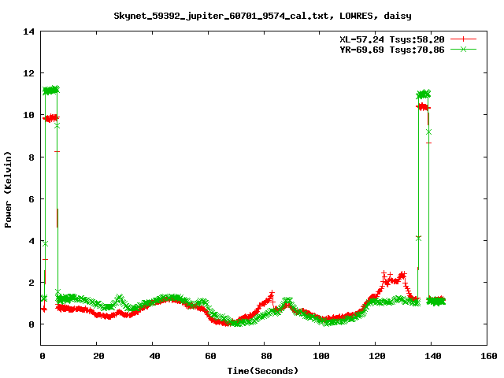Screen dimensions: 504x378
Task: Click the 14 tick on power axis
Action: point(29,31)
